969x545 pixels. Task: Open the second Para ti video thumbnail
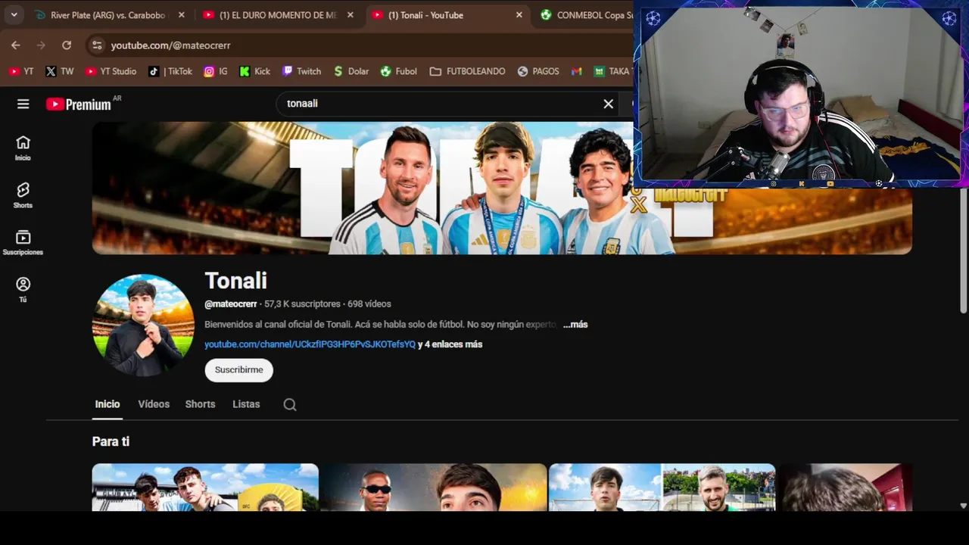[433, 487]
